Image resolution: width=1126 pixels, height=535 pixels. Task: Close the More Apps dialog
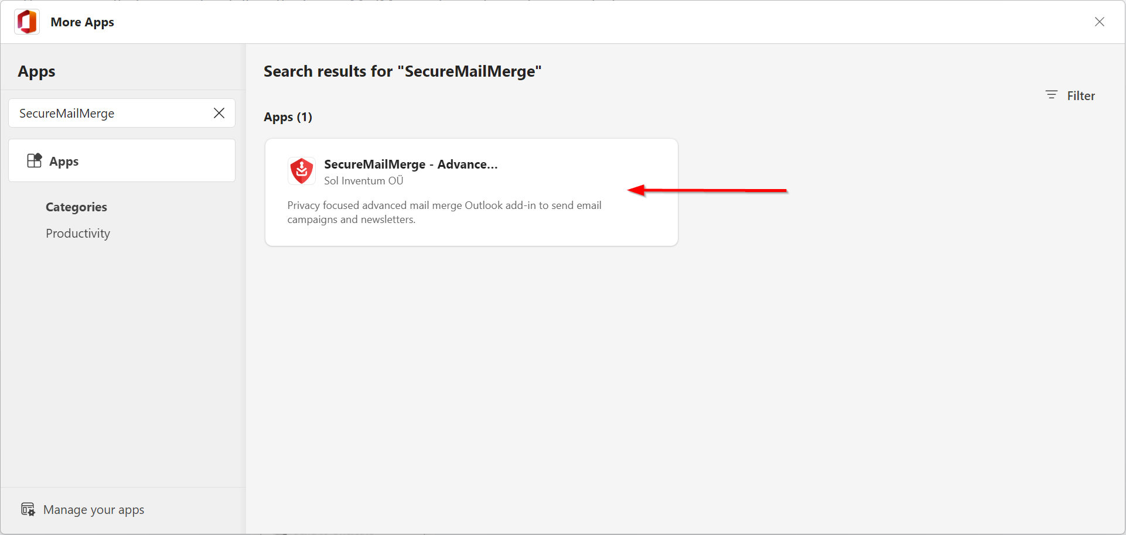[1100, 22]
